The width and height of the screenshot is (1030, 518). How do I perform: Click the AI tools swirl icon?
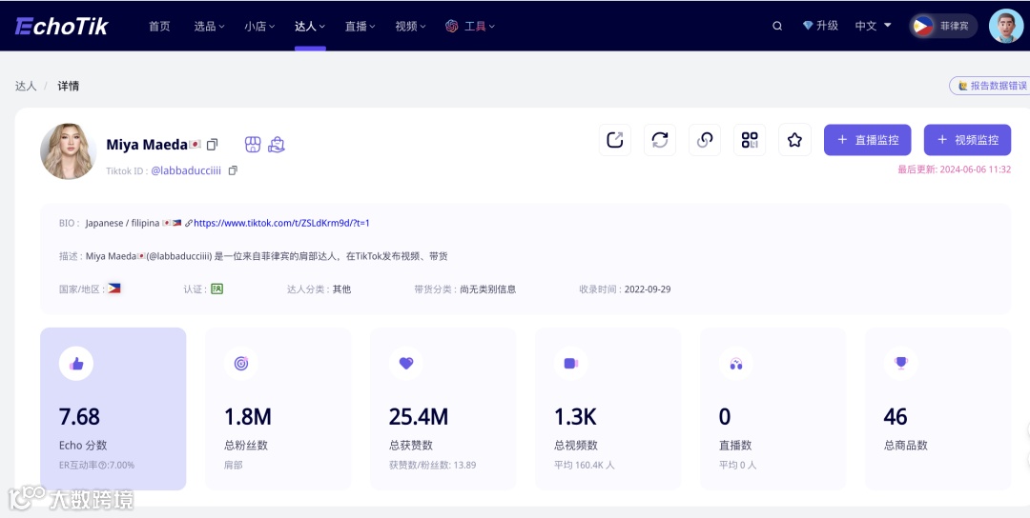451,27
